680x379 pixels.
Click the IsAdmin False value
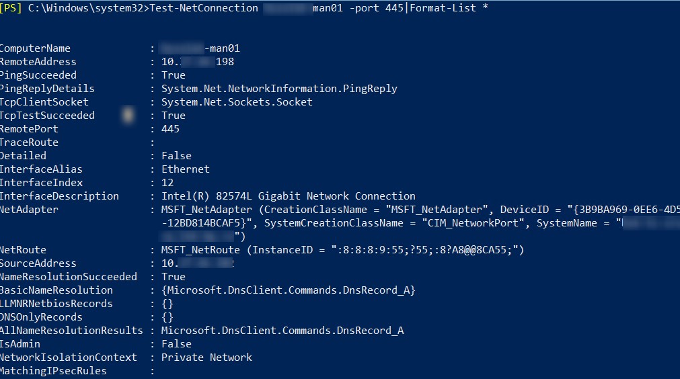tap(176, 344)
